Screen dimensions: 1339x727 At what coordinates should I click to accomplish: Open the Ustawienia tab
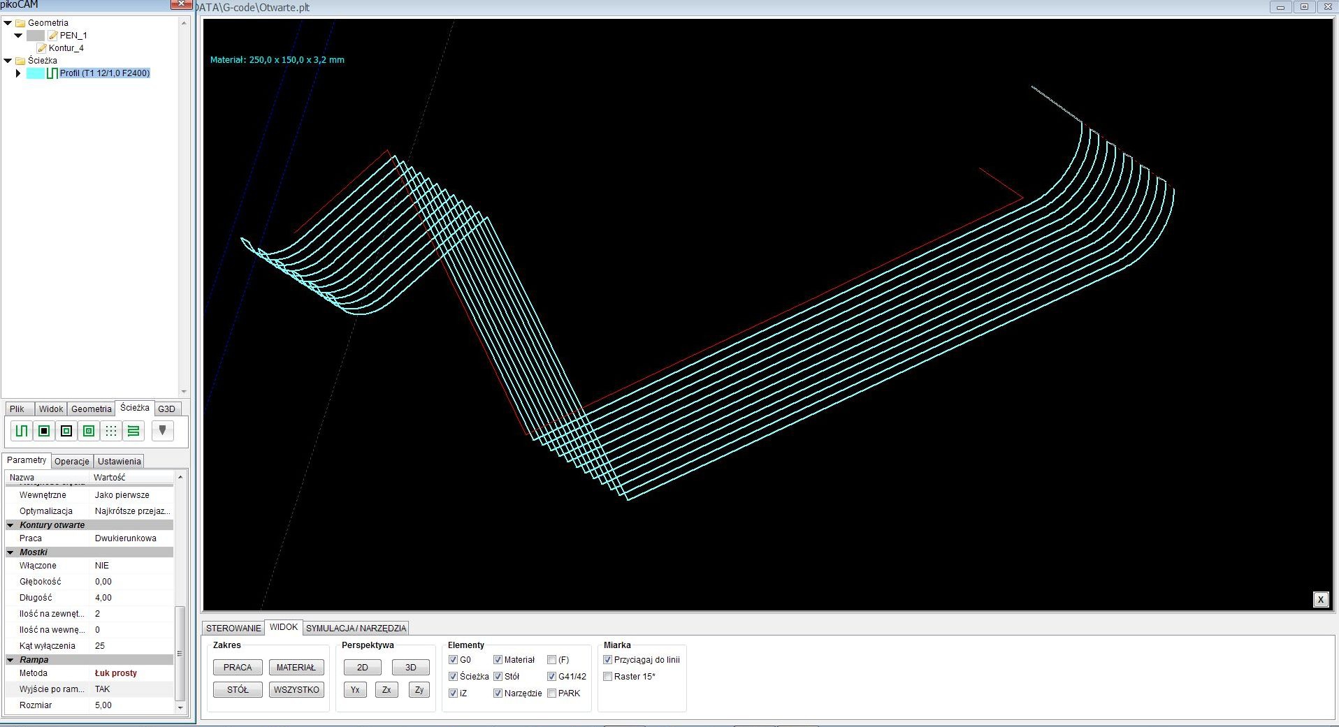point(119,462)
